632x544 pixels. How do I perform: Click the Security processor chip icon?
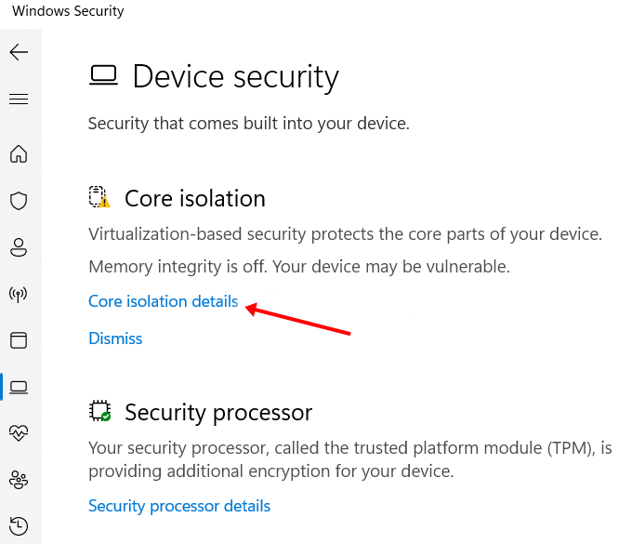click(x=99, y=411)
